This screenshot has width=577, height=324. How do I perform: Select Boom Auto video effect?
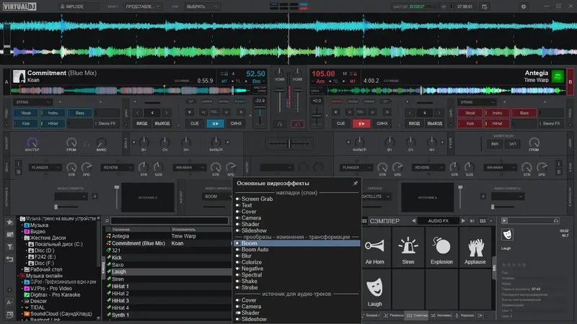(255, 249)
